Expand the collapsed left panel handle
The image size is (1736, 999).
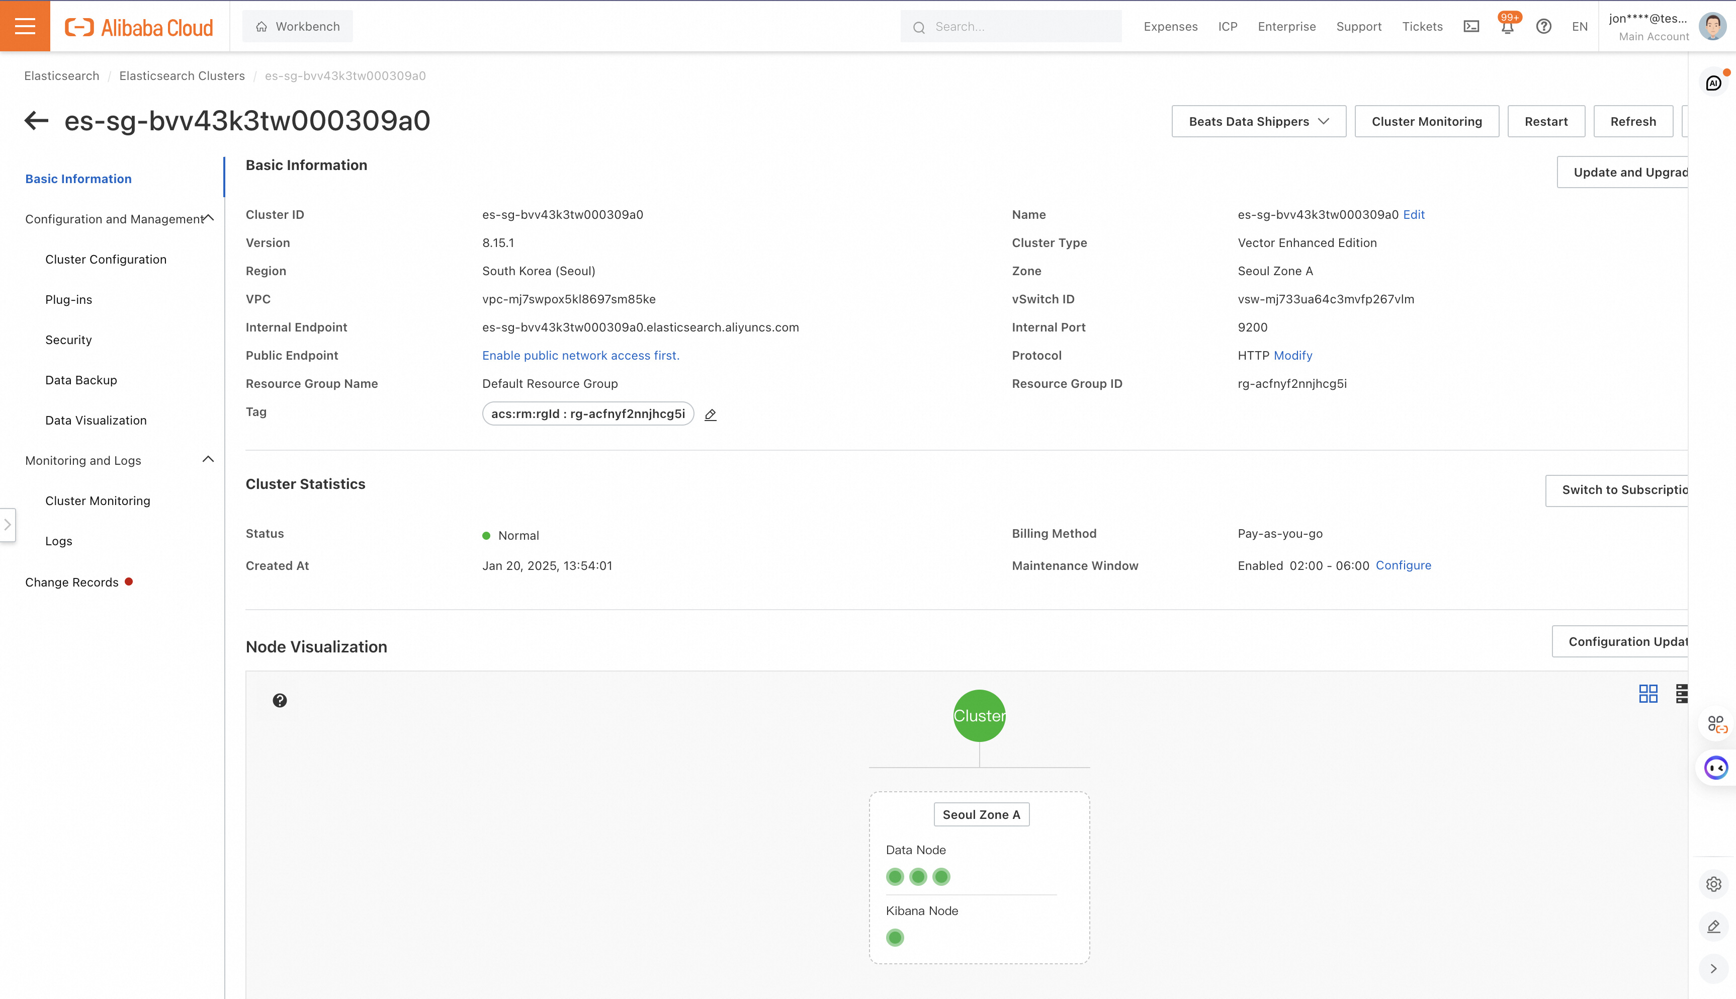pos(8,525)
